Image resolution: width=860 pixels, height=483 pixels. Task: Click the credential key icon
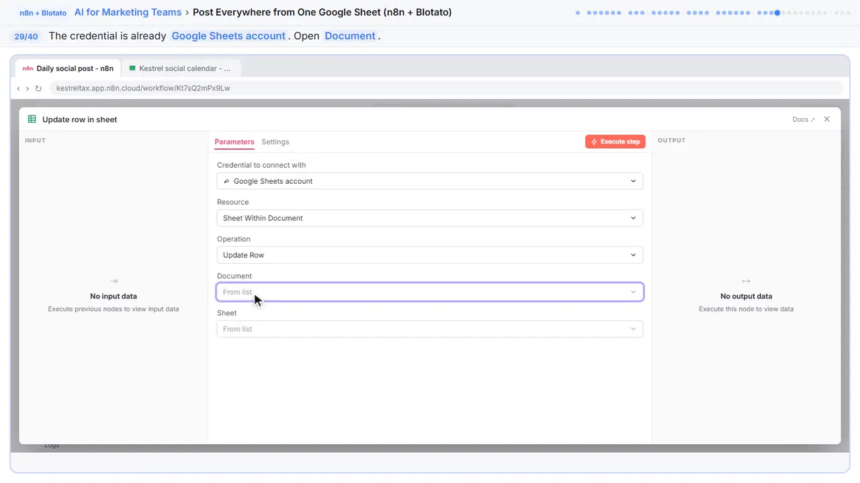(226, 181)
